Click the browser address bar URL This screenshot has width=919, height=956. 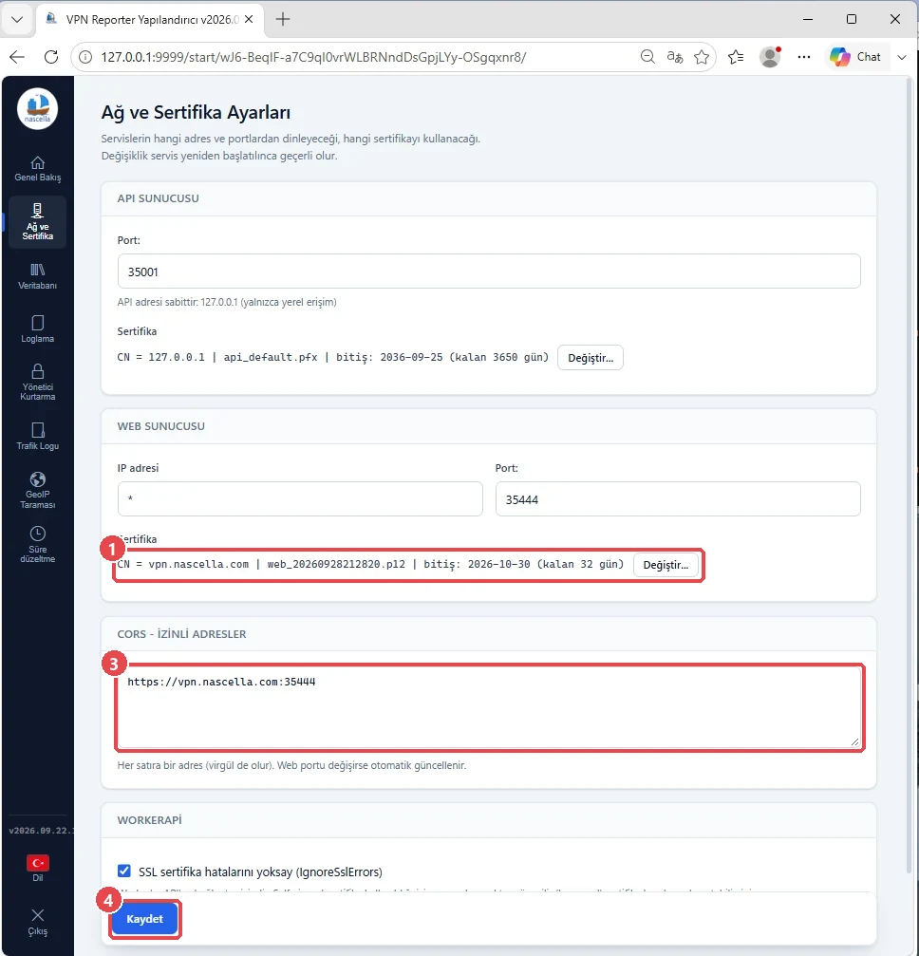pyautogui.click(x=313, y=57)
